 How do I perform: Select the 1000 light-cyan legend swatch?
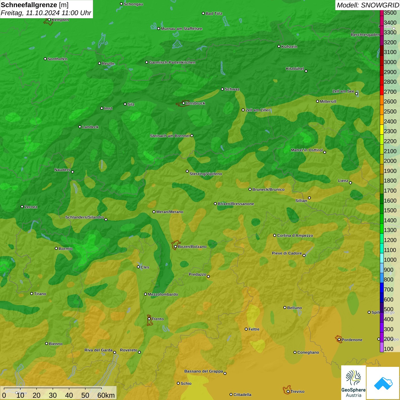pyautogui.click(x=382, y=258)
